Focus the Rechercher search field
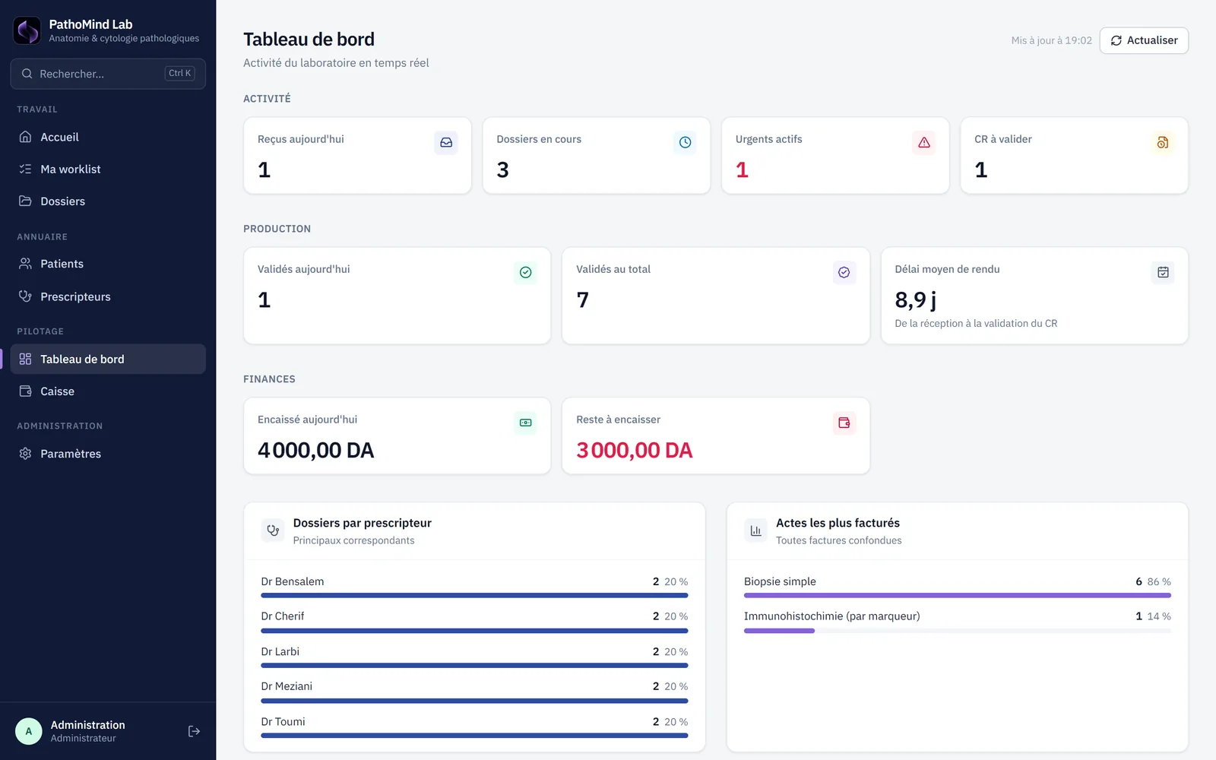This screenshot has width=1216, height=760. coord(108,74)
